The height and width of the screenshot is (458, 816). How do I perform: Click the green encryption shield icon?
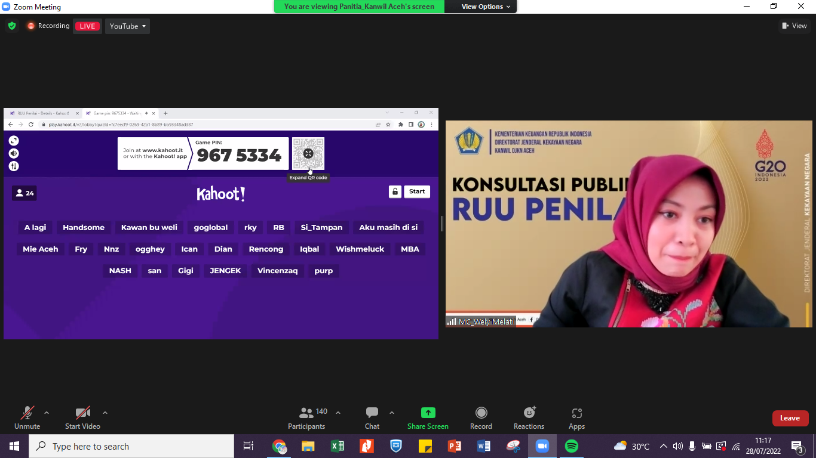tap(11, 26)
